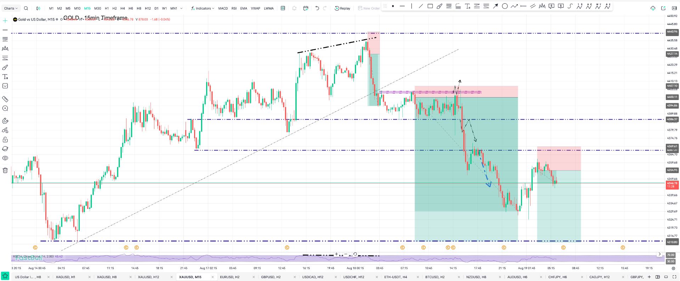Click the Gold vs US Dollar, M15 title
Screen dimensions: 680x281
[36, 19]
